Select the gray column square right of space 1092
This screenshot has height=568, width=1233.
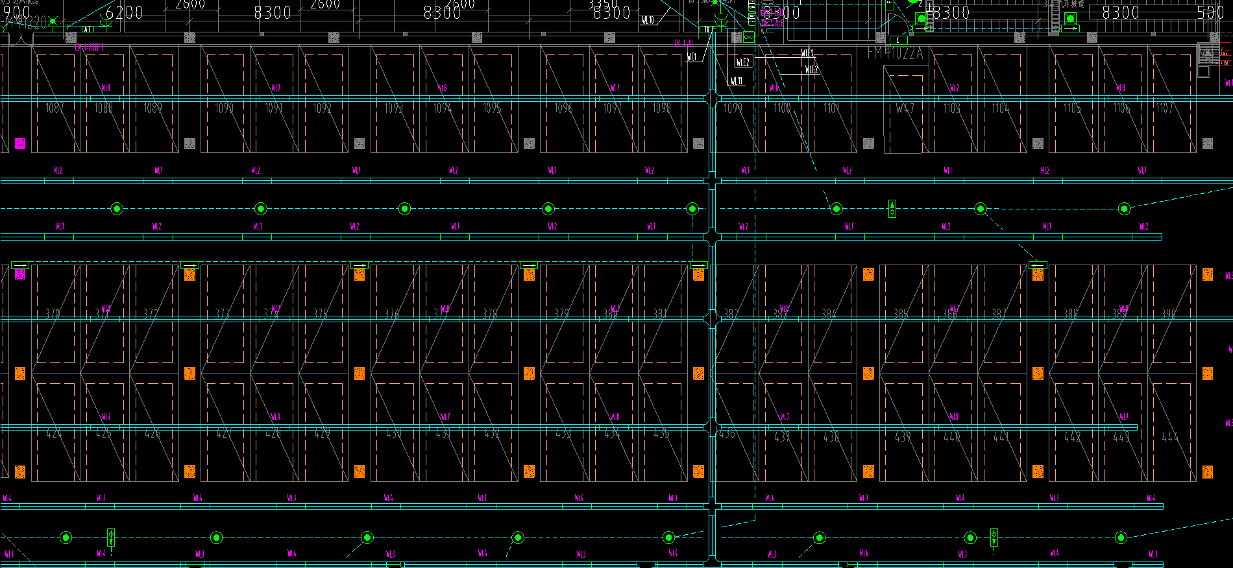[359, 143]
